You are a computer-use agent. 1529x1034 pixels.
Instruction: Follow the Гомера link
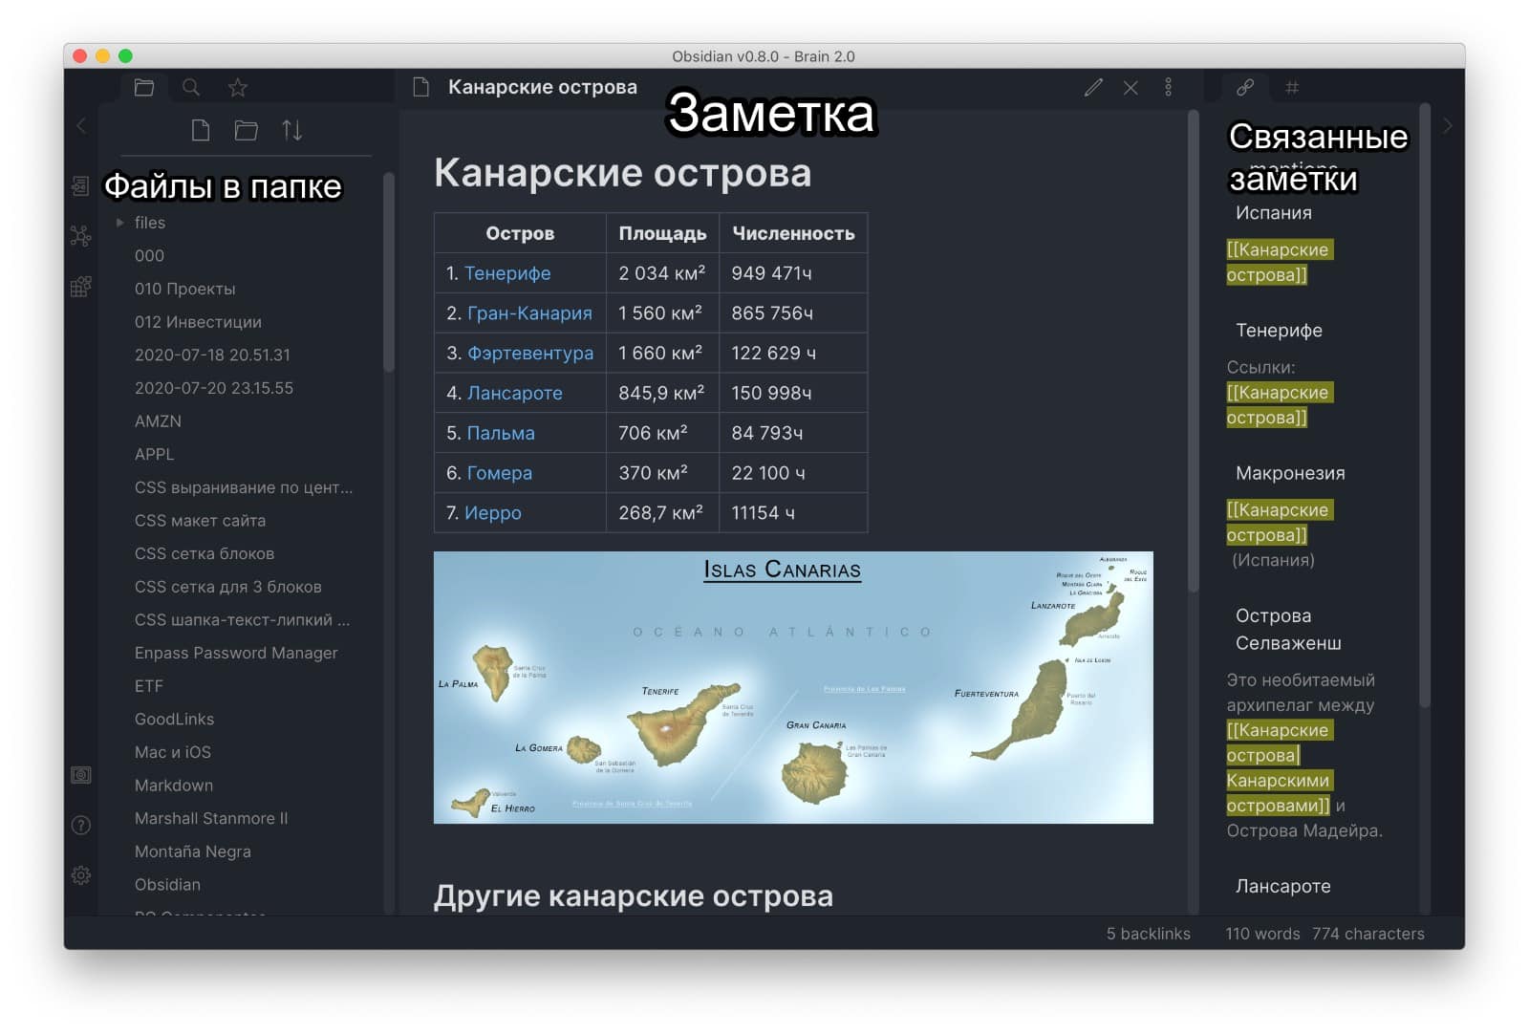[500, 473]
